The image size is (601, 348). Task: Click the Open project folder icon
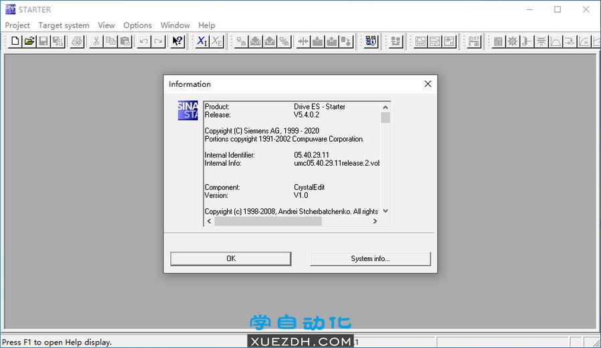coord(29,41)
